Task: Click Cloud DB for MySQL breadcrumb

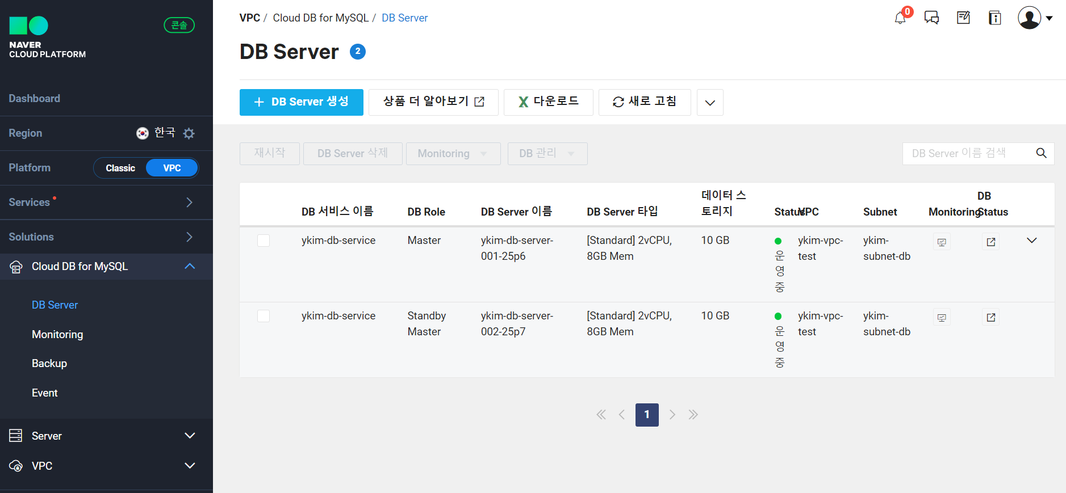Action: click(x=321, y=18)
